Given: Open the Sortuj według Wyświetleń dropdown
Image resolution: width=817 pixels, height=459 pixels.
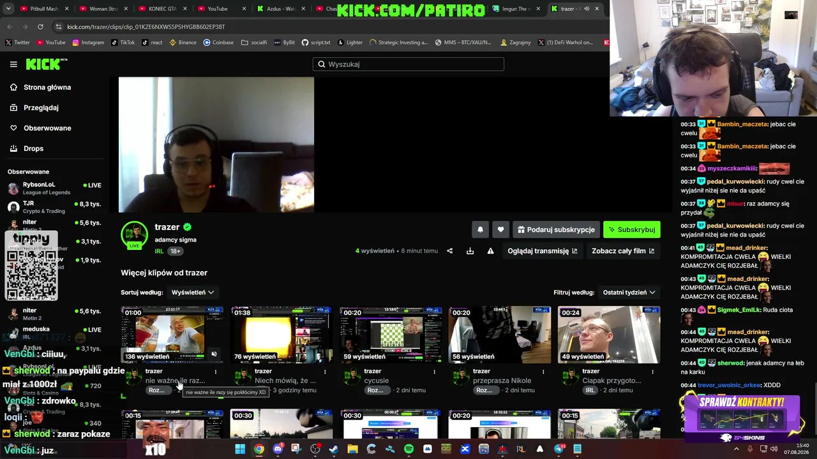Looking at the screenshot, I should [192, 293].
